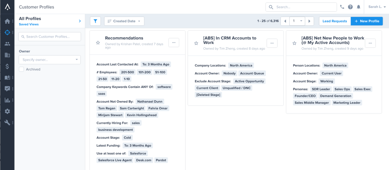Click the Founder/CEO persona tag
The image size is (389, 170).
[305, 96]
